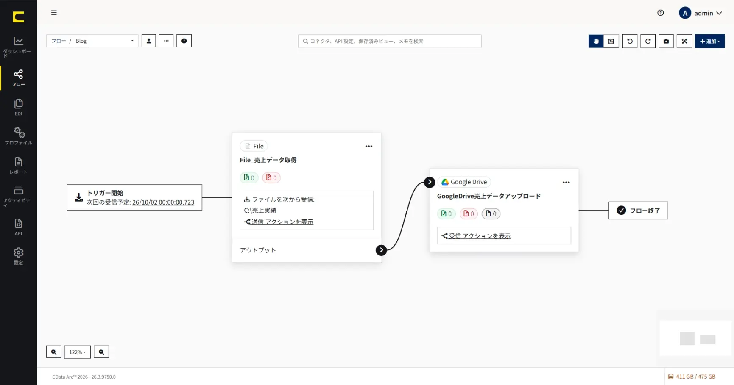This screenshot has width=734, height=385.
Task: Click the gray file count on Google Drive connector
Action: click(x=491, y=213)
